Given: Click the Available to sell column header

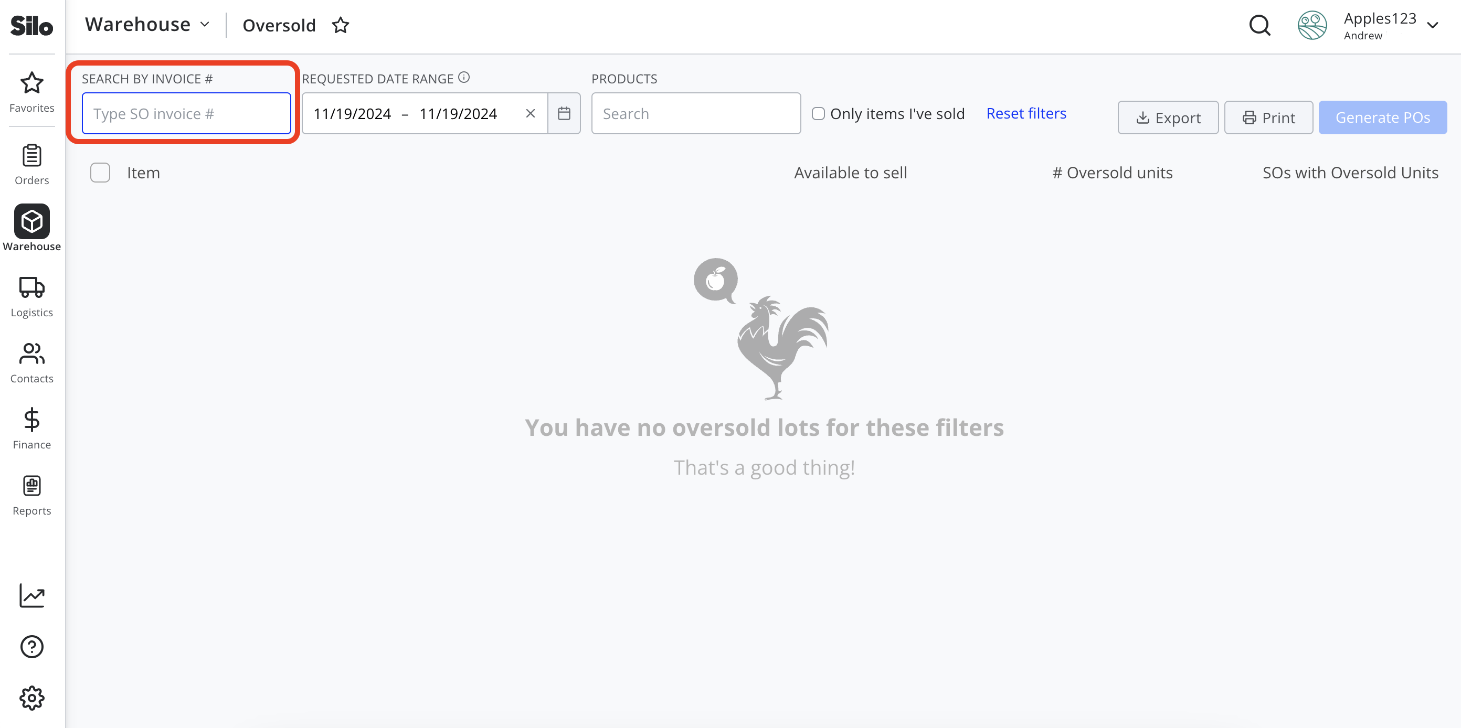Looking at the screenshot, I should click(x=850, y=173).
